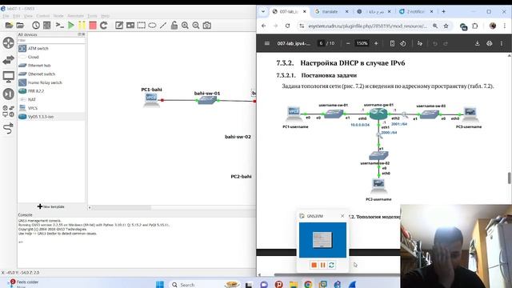Reload the Chrome page
The image size is (512, 288).
[287, 26]
